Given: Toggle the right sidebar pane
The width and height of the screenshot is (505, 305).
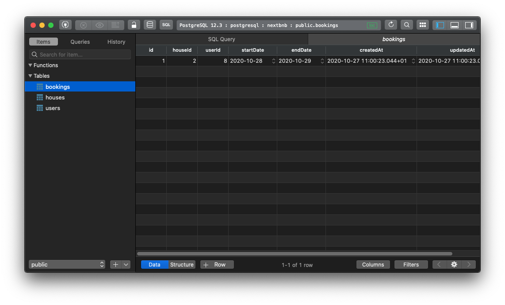Looking at the screenshot, I should [x=469, y=25].
